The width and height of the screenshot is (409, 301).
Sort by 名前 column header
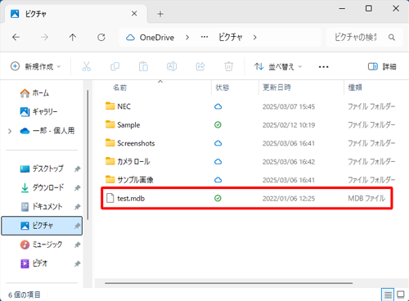point(120,88)
